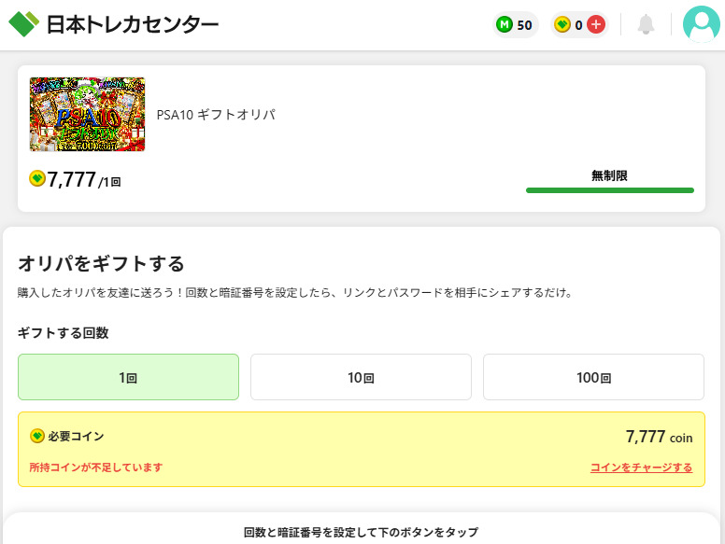Image resolution: width=725 pixels, height=544 pixels.
Task: Click the coin icon next to 必要コイン
Action: click(37, 436)
